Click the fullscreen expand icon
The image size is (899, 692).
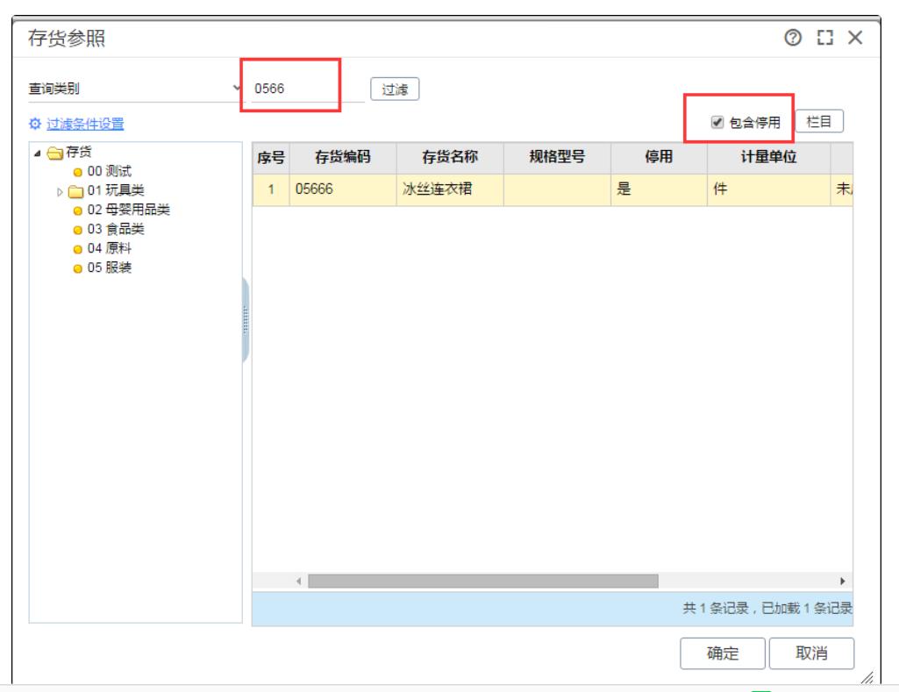click(x=824, y=38)
